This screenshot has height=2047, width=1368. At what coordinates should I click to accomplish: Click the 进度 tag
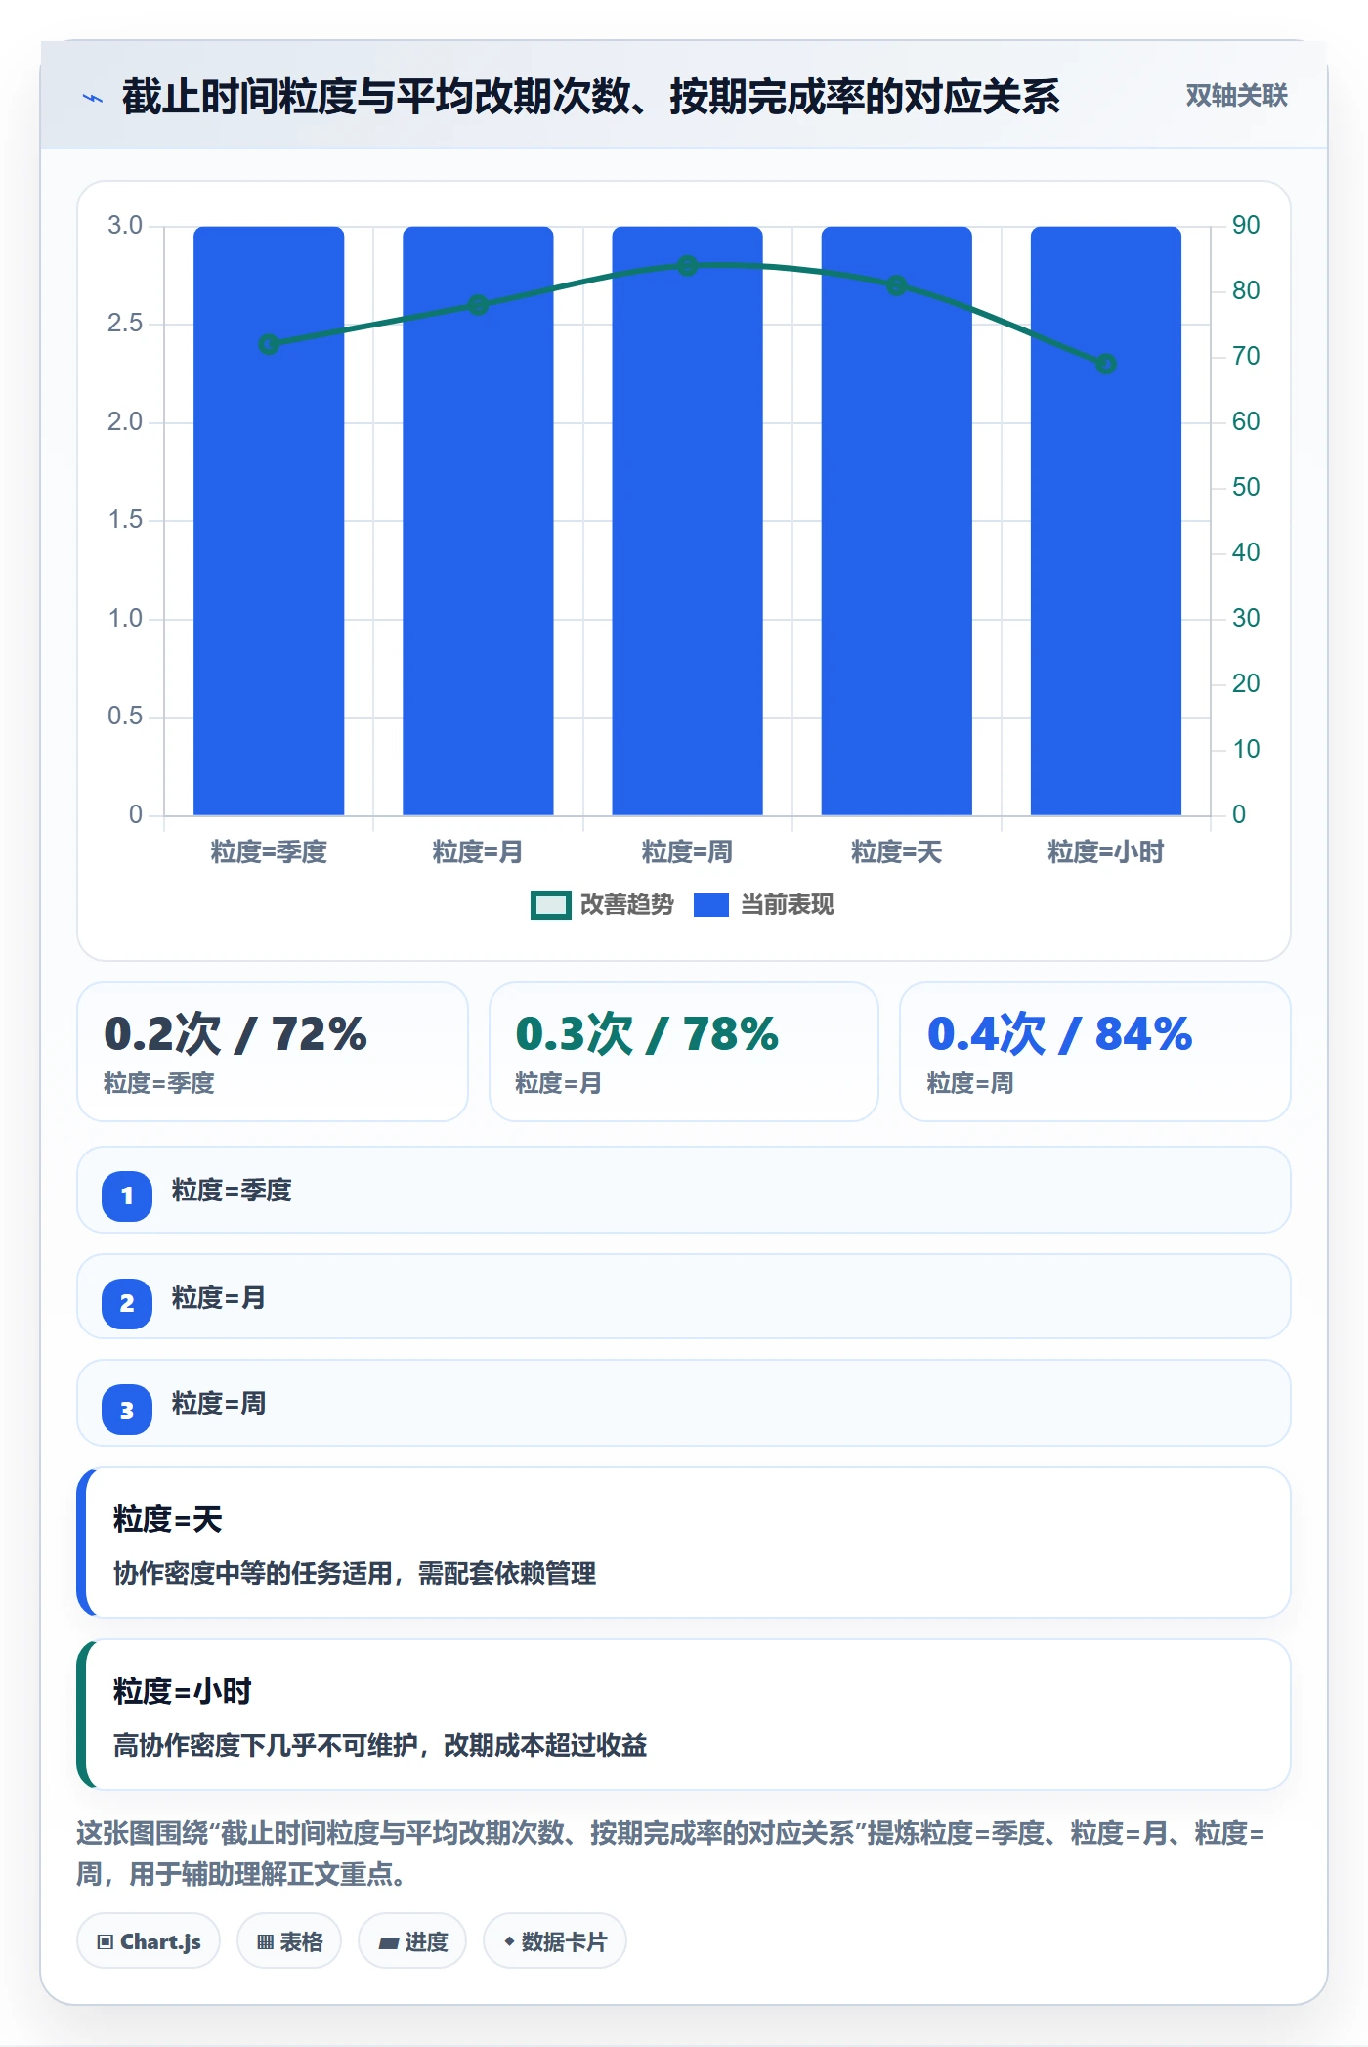pyautogui.click(x=412, y=1941)
